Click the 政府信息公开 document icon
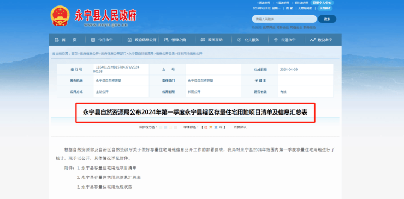Image resolution: width=404 pixels, height=199 pixels. (129, 40)
